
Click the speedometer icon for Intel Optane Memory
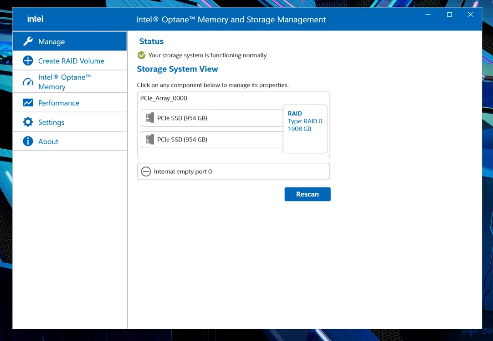tap(28, 82)
